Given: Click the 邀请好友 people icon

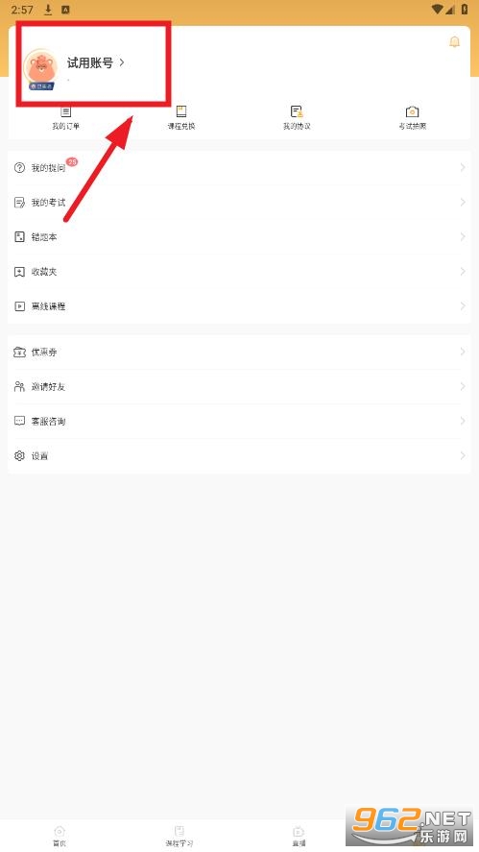Looking at the screenshot, I should pos(19,386).
